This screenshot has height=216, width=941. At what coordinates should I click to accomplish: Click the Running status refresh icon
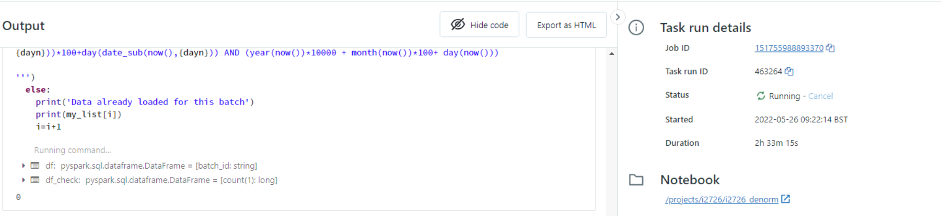[761, 96]
